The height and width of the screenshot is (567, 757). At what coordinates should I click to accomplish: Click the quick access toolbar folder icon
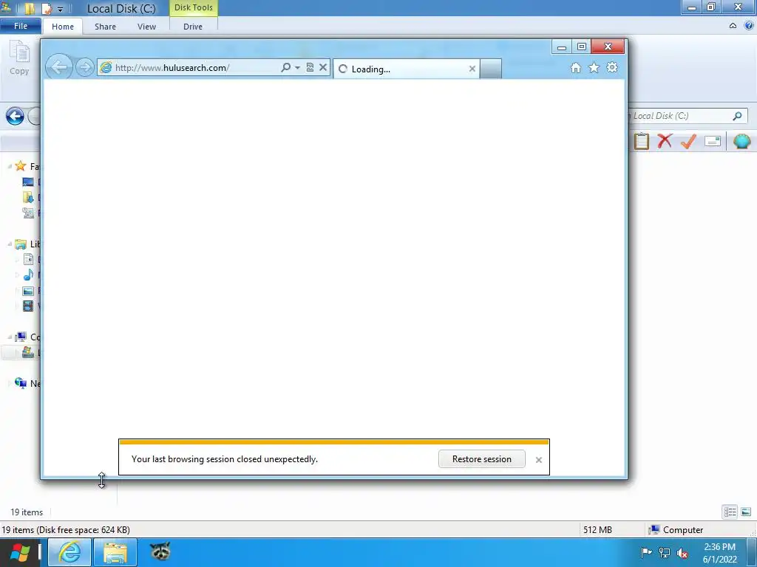(30, 8)
